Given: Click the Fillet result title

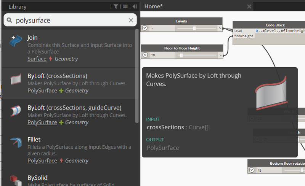Looking at the screenshot, I should click(34, 139).
